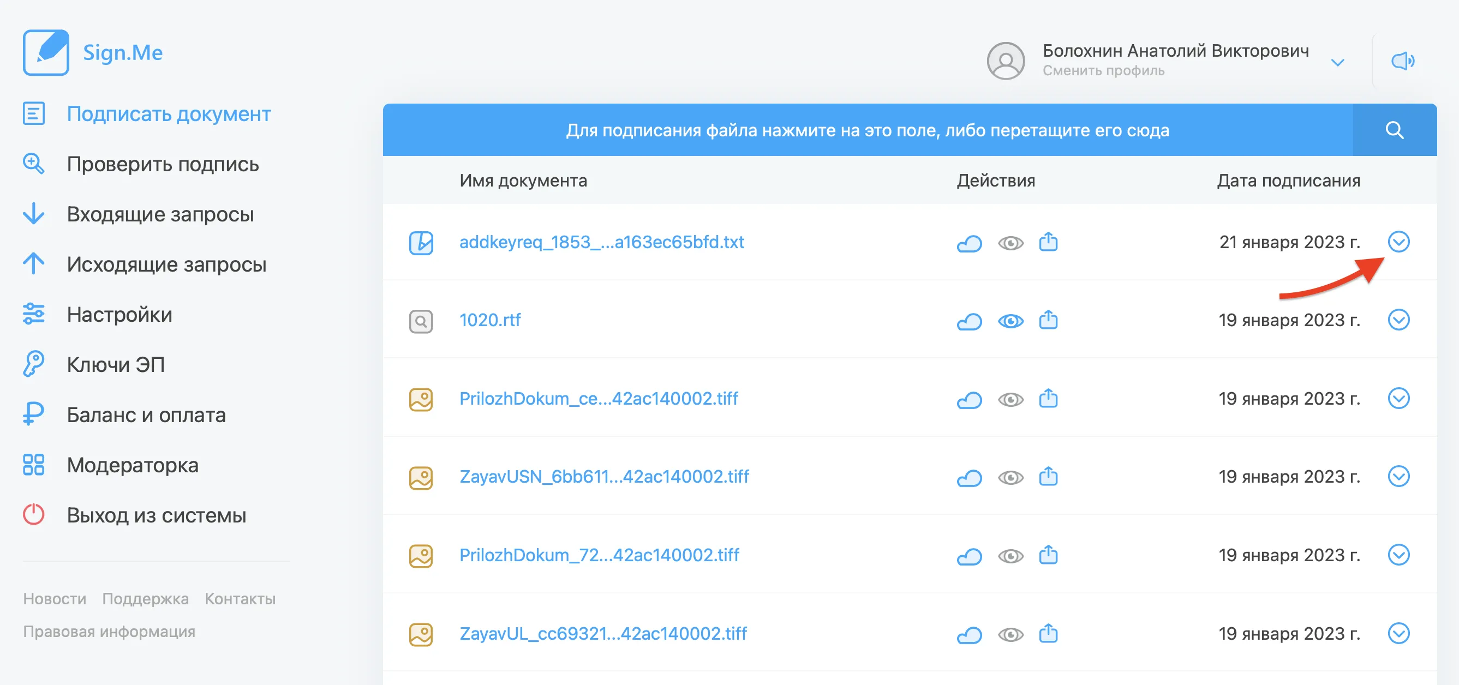The image size is (1459, 685).
Task: Click cloud icon for 1020.rtf
Action: click(969, 321)
